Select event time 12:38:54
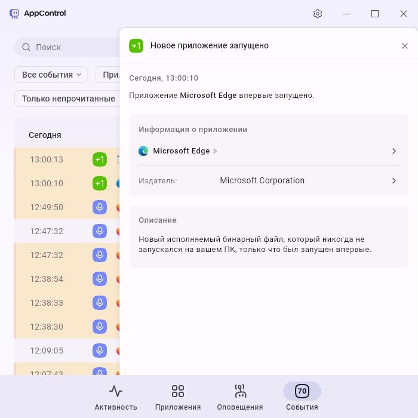418x418 pixels. (47, 279)
